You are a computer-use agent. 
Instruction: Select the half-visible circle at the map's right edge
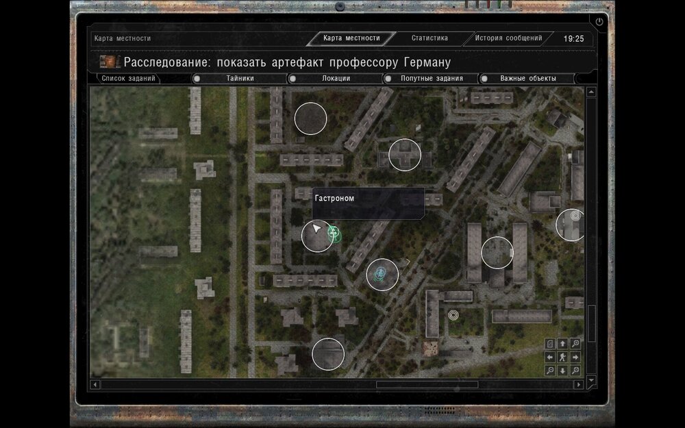(x=570, y=225)
